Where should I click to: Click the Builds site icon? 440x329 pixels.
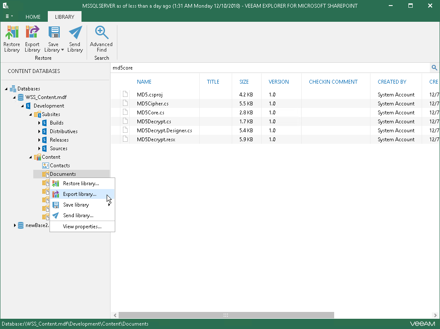point(44,123)
